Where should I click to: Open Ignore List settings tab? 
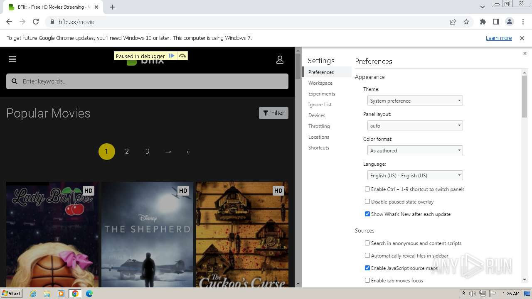click(327, 105)
